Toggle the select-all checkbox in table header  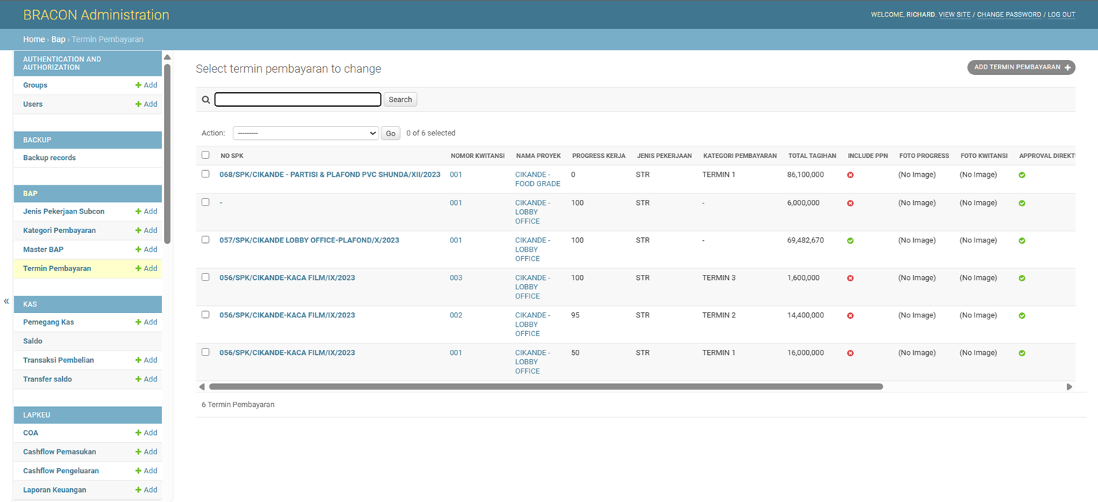tap(205, 155)
